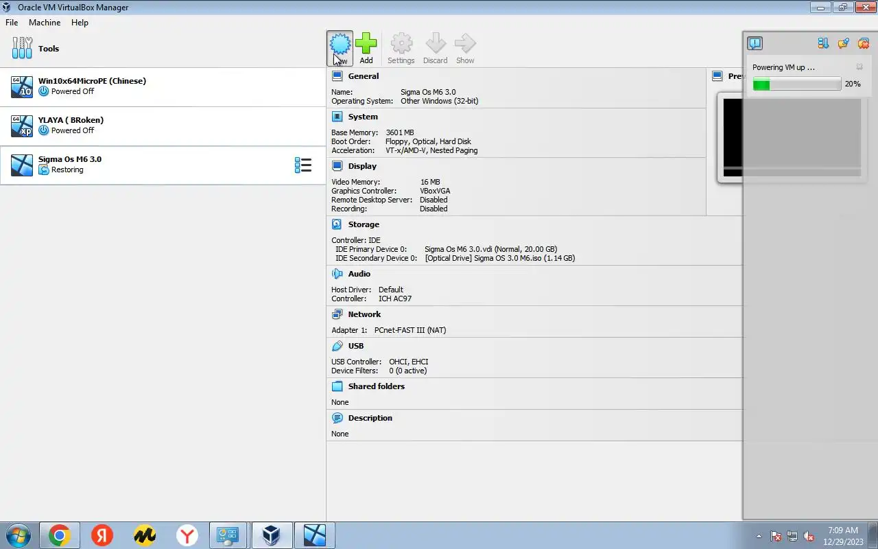
Task: Click the Description section header
Action: click(370, 418)
